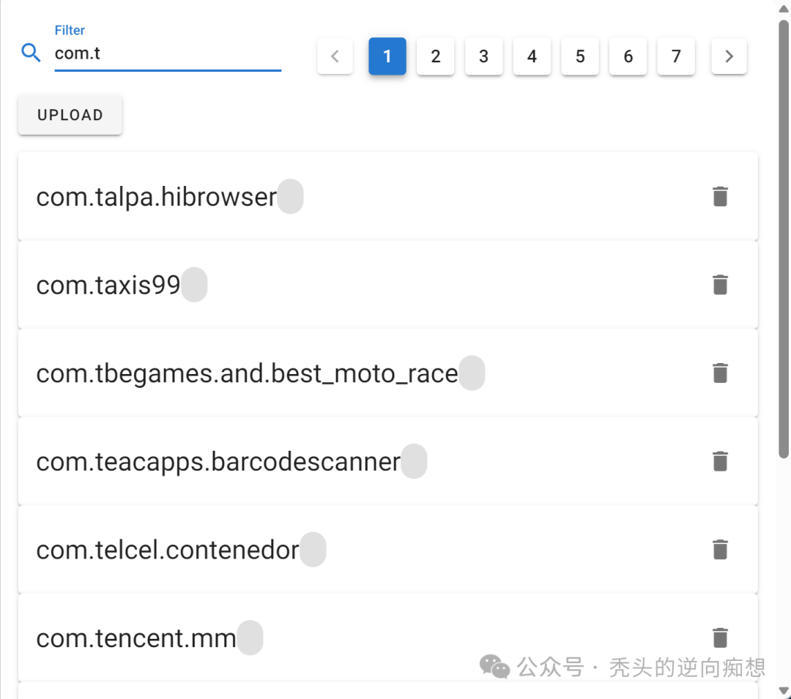Delete com.tbegames.and.best_moto_race entry
Viewport: 791px width, 699px height.
click(720, 373)
